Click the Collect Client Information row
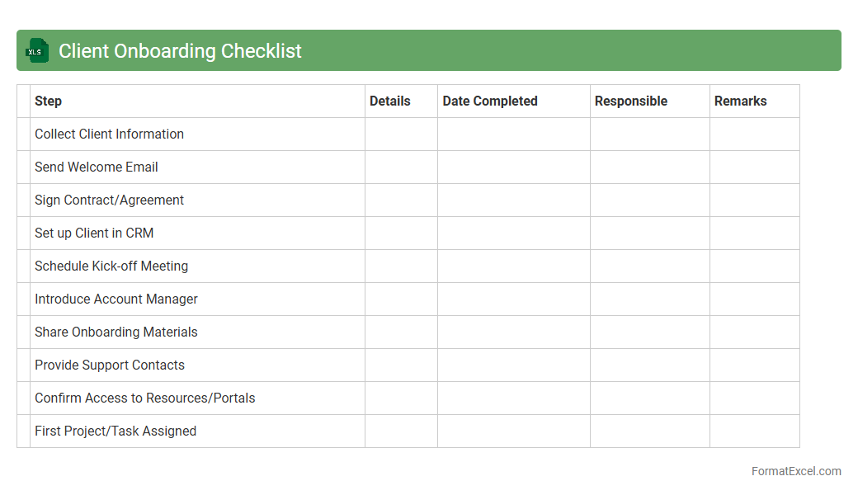The height and width of the screenshot is (495, 858). point(110,134)
